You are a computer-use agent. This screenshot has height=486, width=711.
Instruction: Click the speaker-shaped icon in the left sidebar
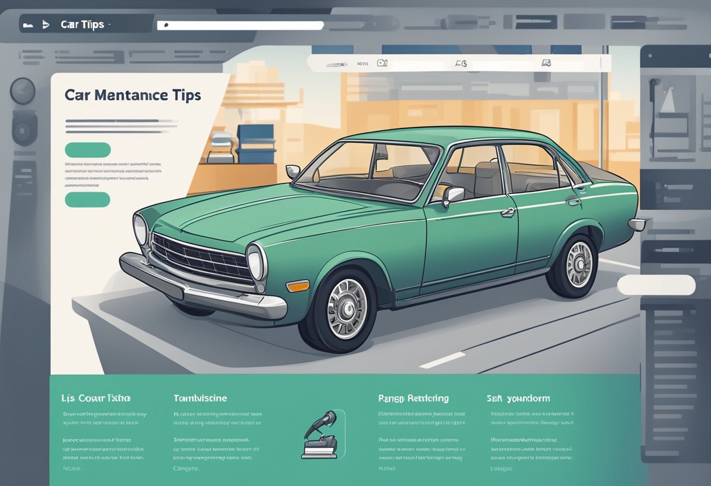click(x=25, y=129)
